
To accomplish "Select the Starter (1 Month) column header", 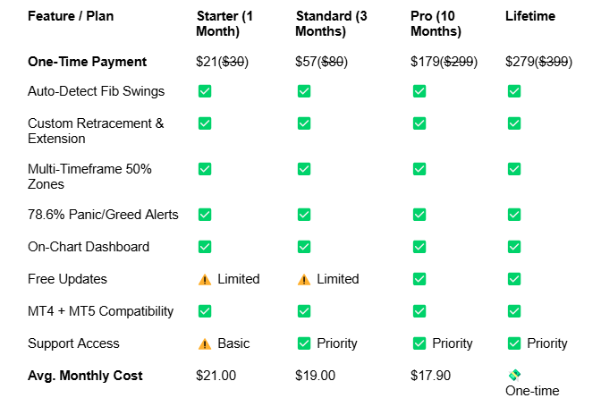I will [224, 24].
